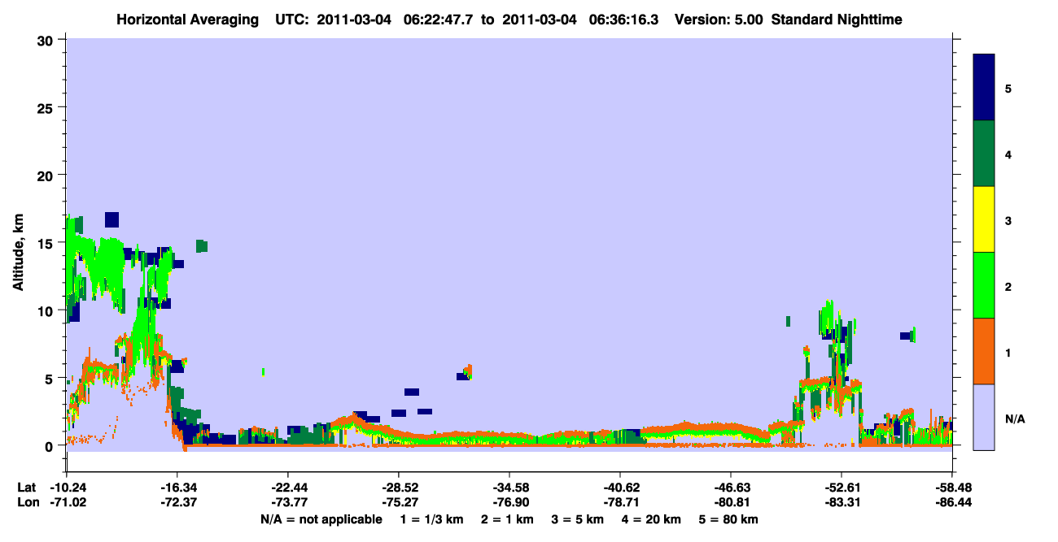Select the orange level 1 colorbar segment
The image size is (1058, 542).
(984, 351)
